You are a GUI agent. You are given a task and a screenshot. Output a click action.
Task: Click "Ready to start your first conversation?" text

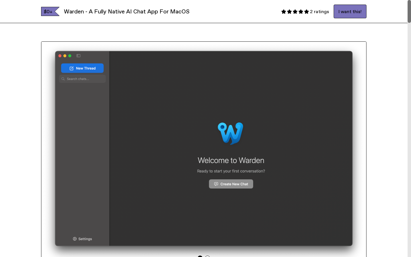point(231,171)
